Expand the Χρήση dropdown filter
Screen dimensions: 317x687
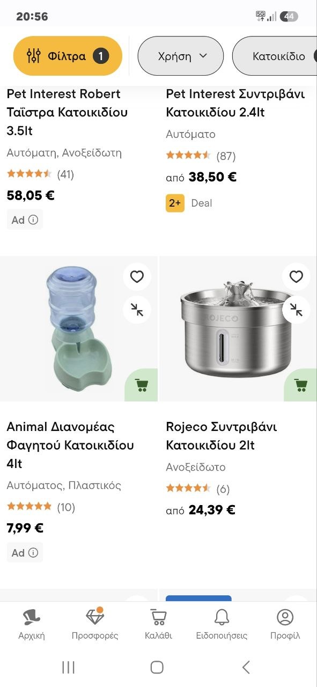(x=181, y=56)
